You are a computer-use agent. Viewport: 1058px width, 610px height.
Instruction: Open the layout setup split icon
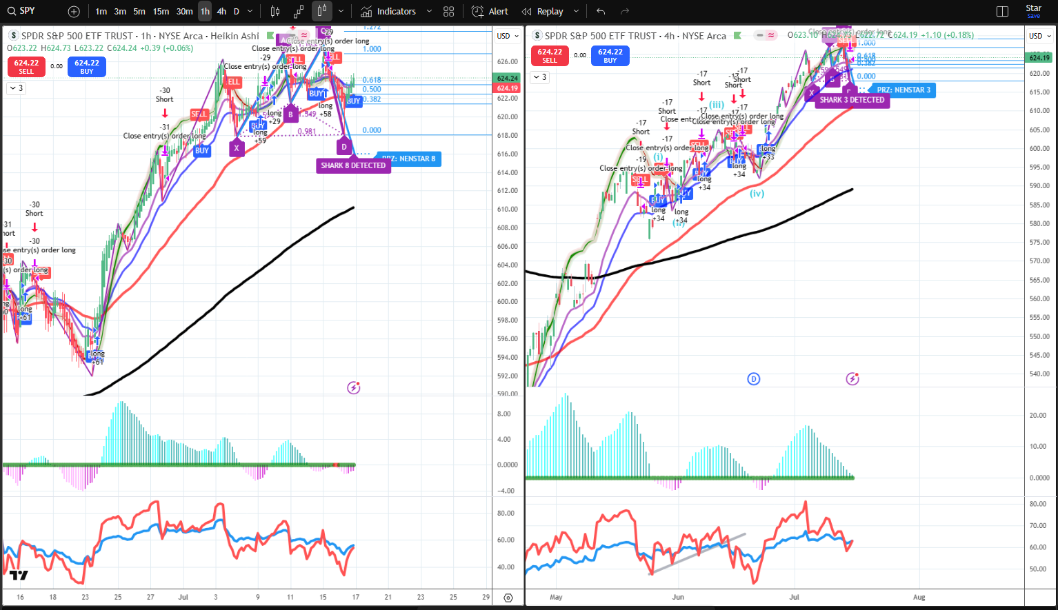(1003, 12)
